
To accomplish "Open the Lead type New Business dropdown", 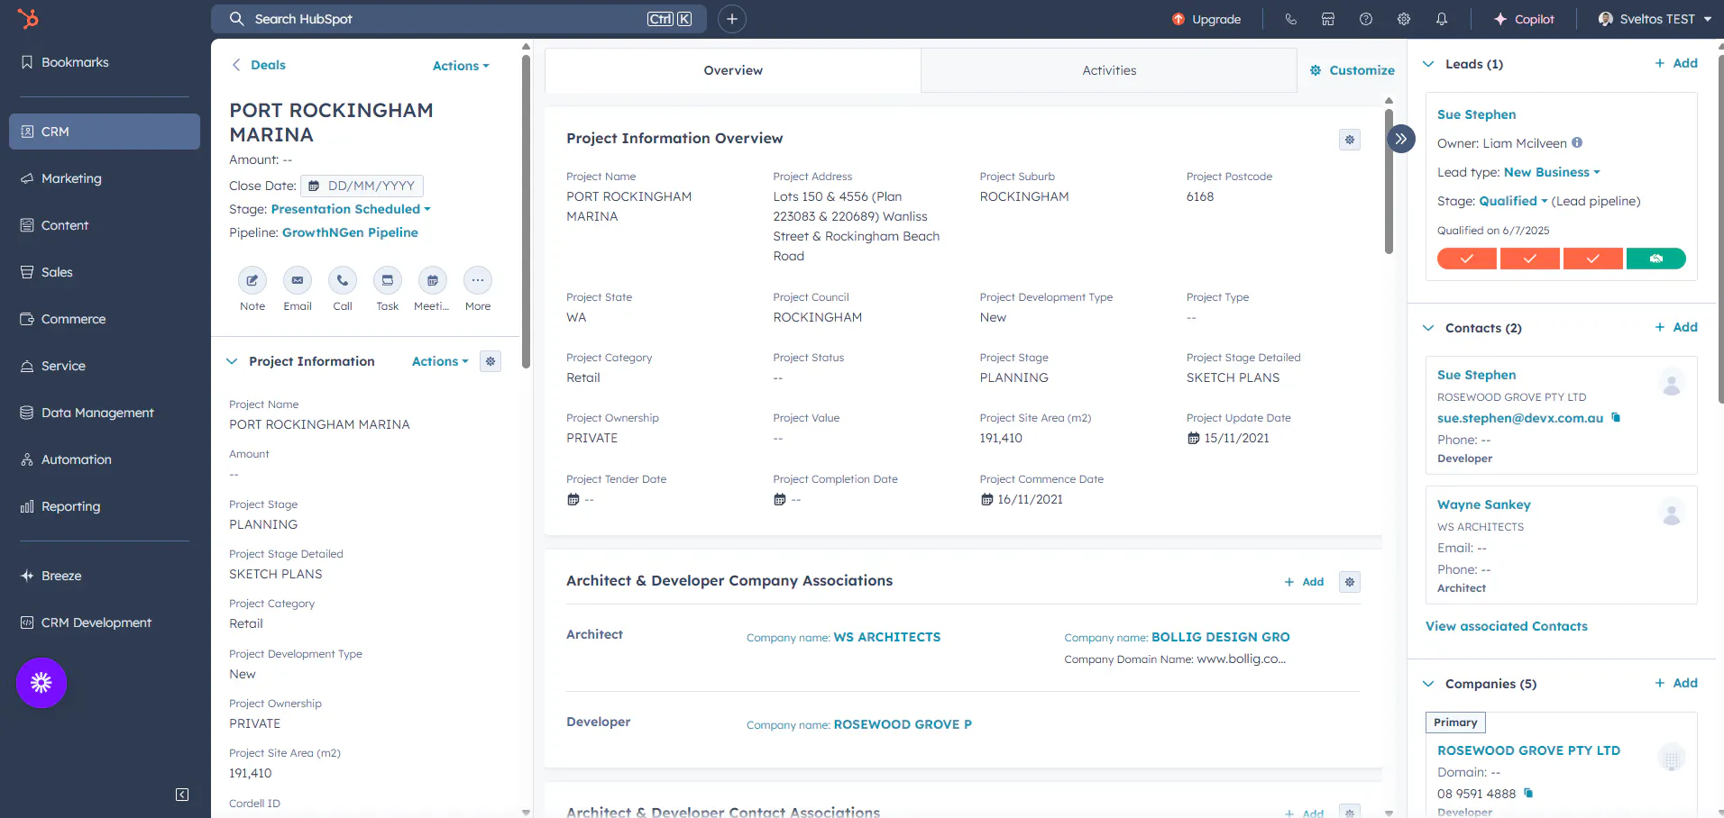I will point(1552,172).
